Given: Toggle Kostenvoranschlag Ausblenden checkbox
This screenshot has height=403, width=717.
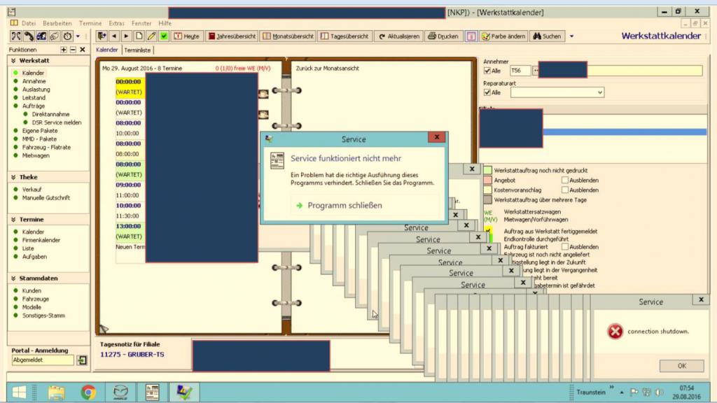Looking at the screenshot, I should (x=565, y=190).
